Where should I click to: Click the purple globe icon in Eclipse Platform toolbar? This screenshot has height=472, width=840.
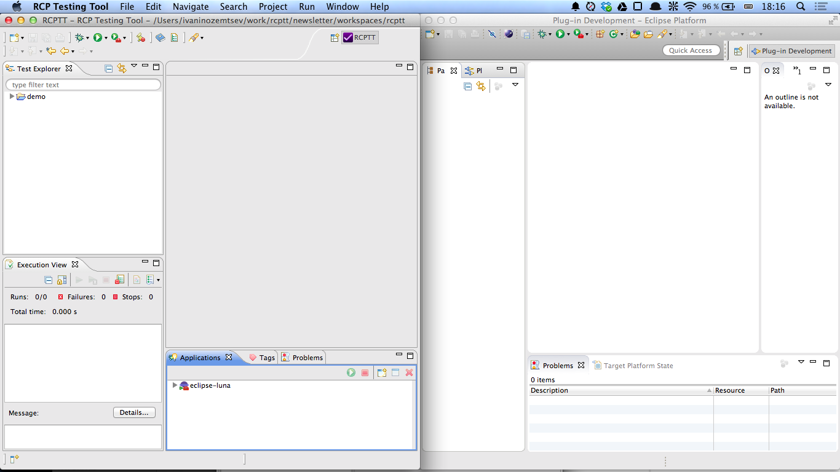pos(509,34)
